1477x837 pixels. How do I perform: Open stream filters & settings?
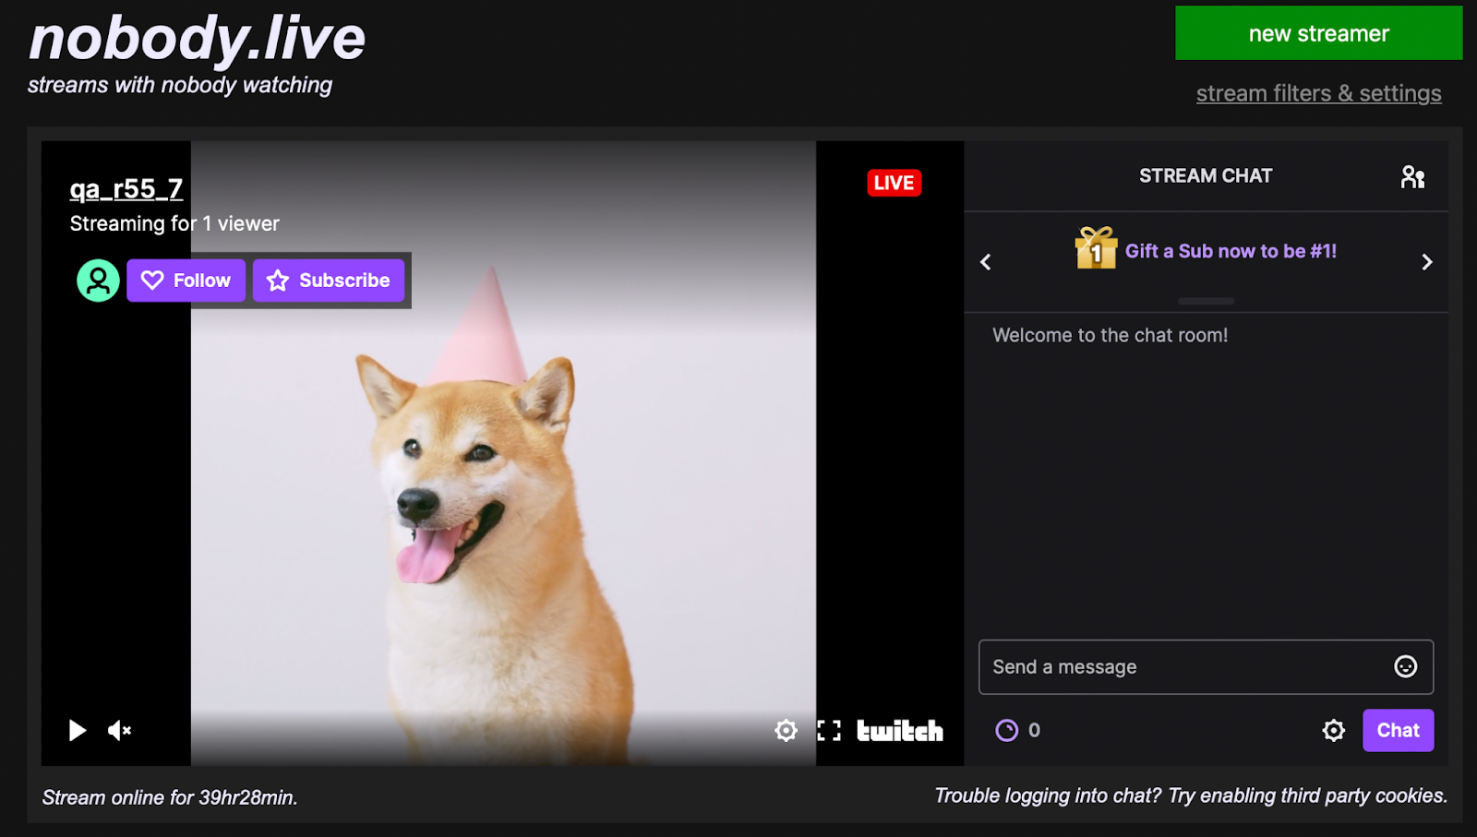tap(1318, 93)
